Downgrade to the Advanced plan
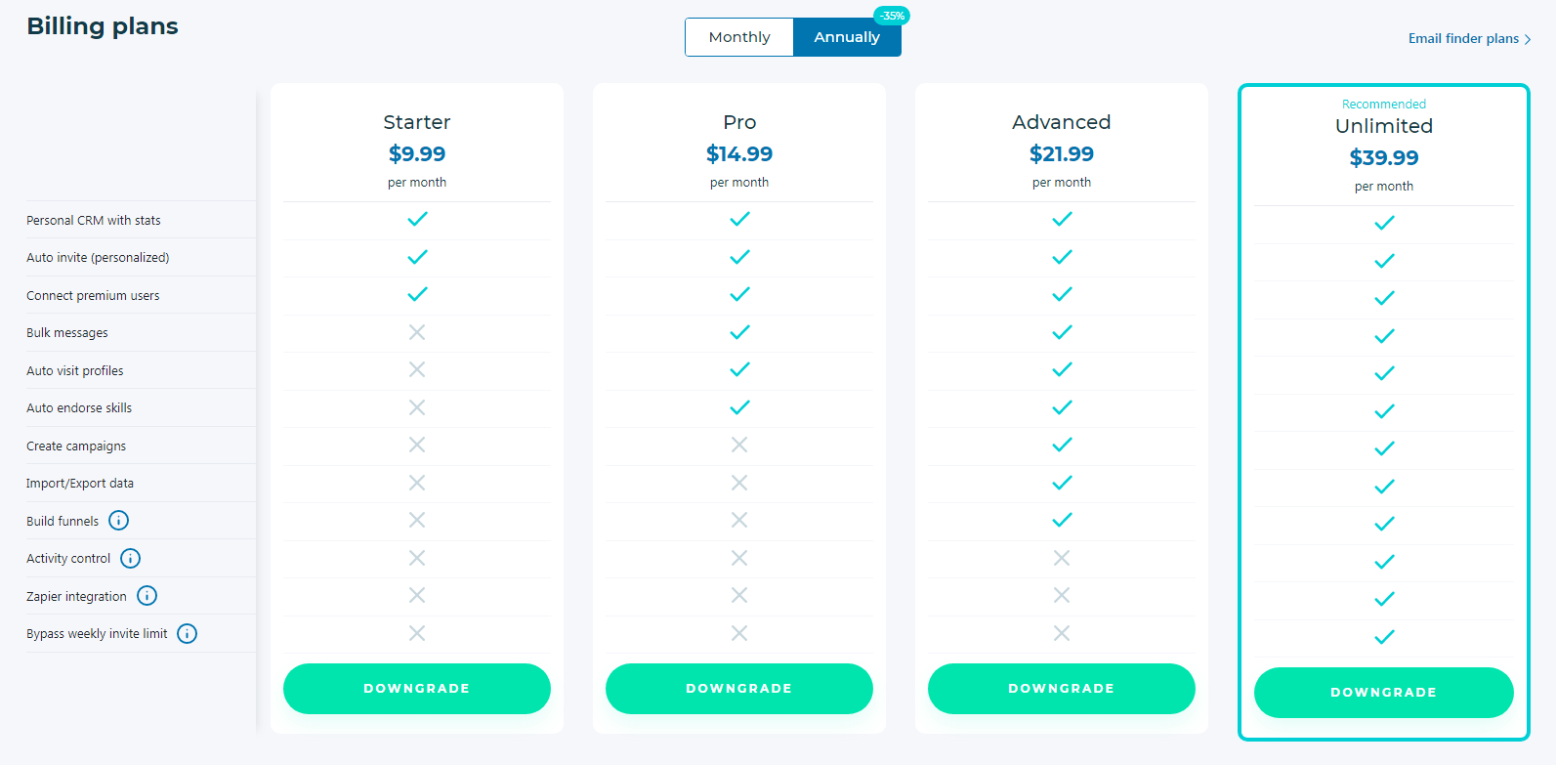Screen dimensions: 1556x765 (1062, 689)
